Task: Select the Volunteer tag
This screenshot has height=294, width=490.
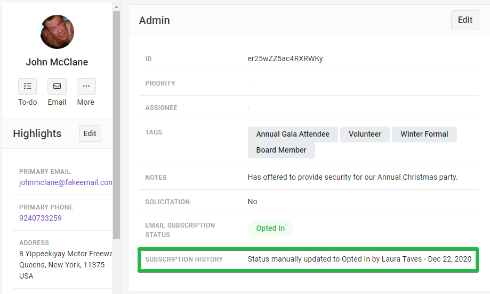Action: tap(365, 134)
